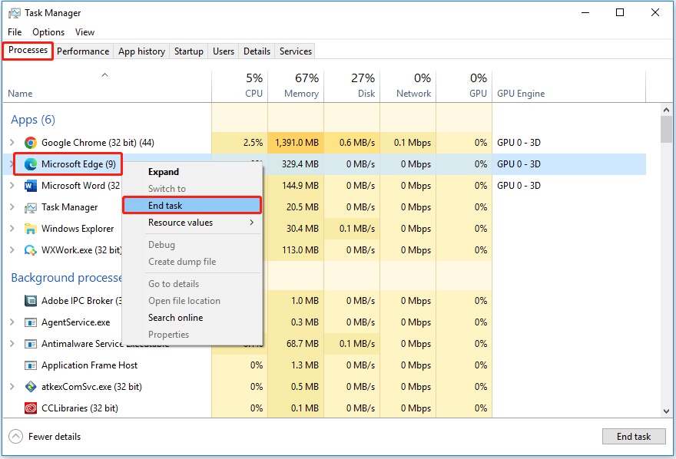Open the File menu
Viewport: 676px width, 459px height.
pyautogui.click(x=15, y=32)
